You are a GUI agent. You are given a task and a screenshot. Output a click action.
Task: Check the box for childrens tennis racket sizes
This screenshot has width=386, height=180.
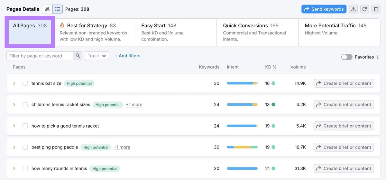pos(25,104)
